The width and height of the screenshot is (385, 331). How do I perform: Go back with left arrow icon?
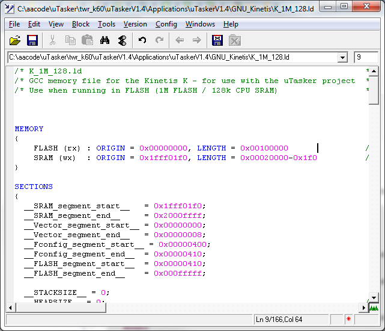180,40
